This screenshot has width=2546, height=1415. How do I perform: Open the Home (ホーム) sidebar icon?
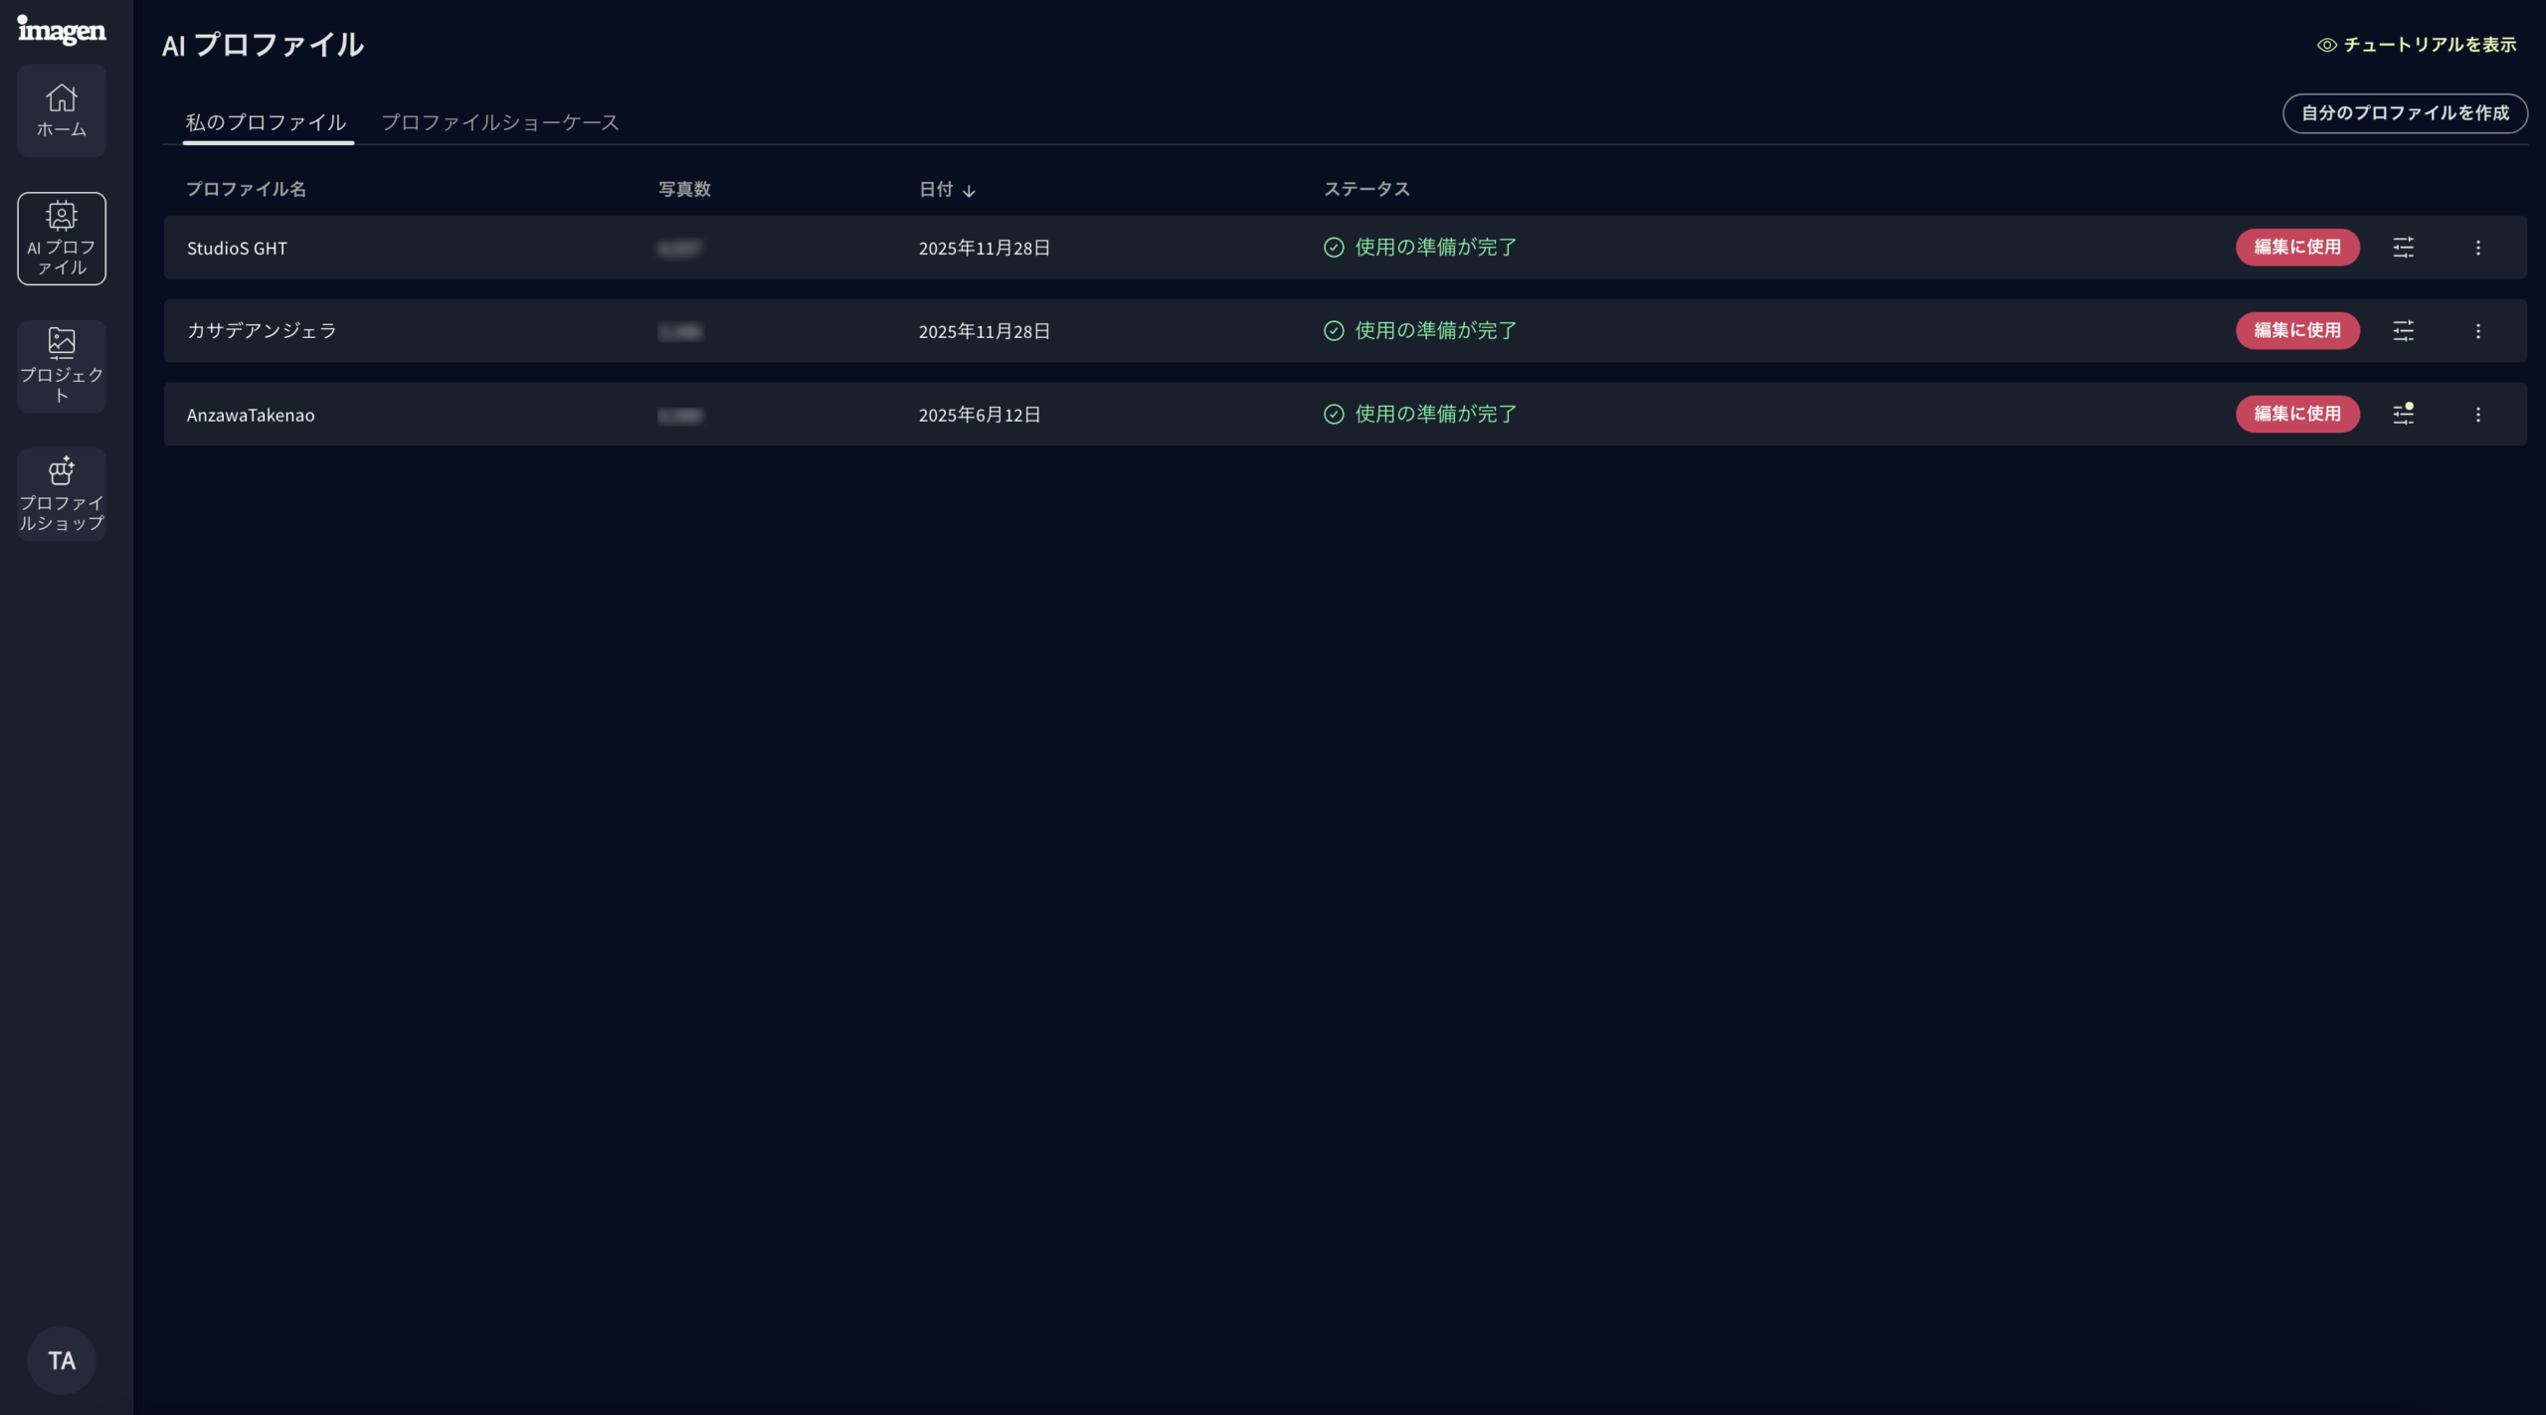tap(62, 110)
